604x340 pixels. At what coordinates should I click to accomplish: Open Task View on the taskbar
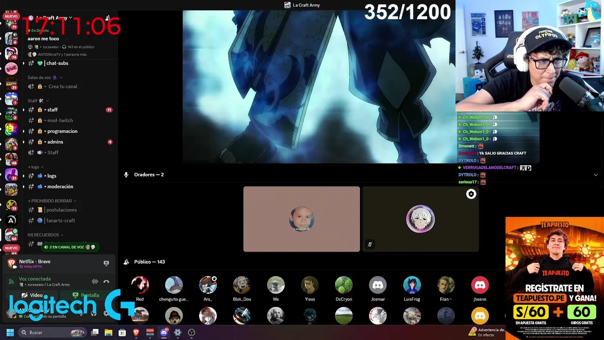click(95, 332)
